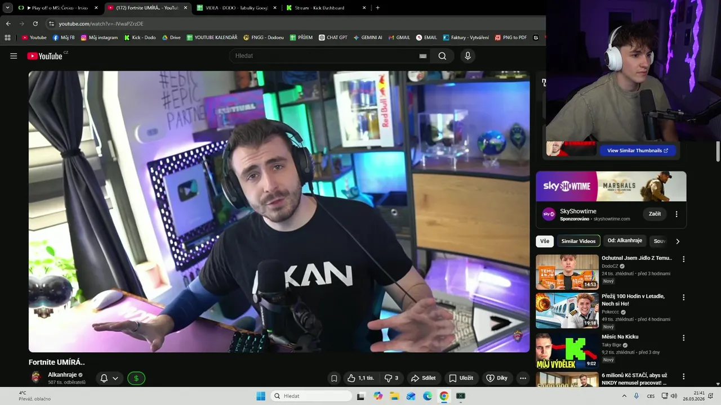The height and width of the screenshot is (405, 721).
Task: Open the Chrome apps grid icon
Action: 7,38
